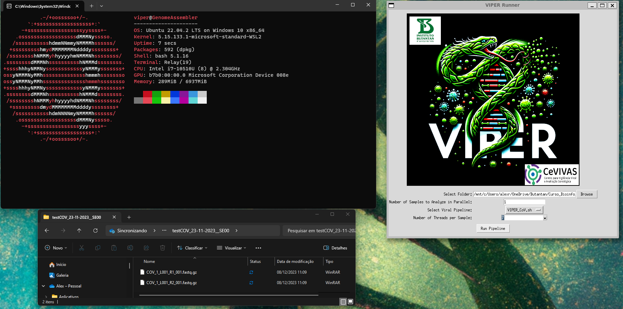The width and height of the screenshot is (623, 309).
Task: Click the Delete trash icon
Action: pos(163,248)
